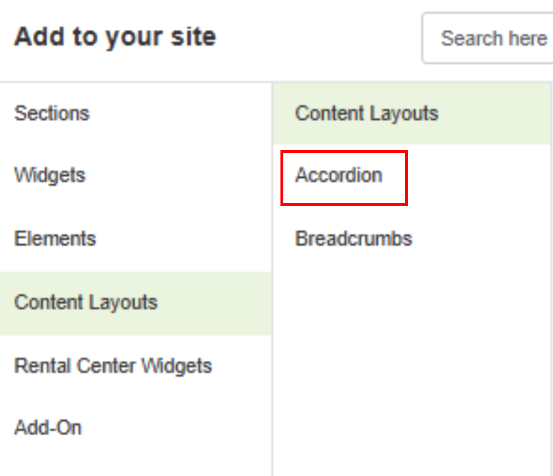Open the Elements category
This screenshot has width=553, height=476.
point(55,239)
